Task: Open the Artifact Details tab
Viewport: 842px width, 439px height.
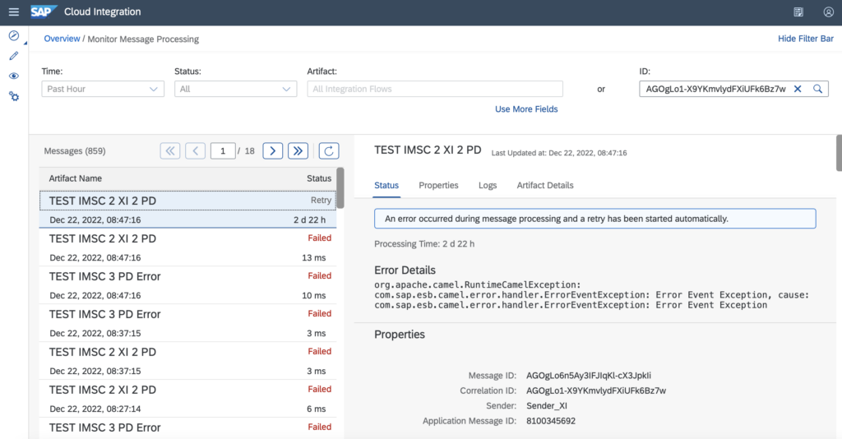Action: pyautogui.click(x=545, y=186)
